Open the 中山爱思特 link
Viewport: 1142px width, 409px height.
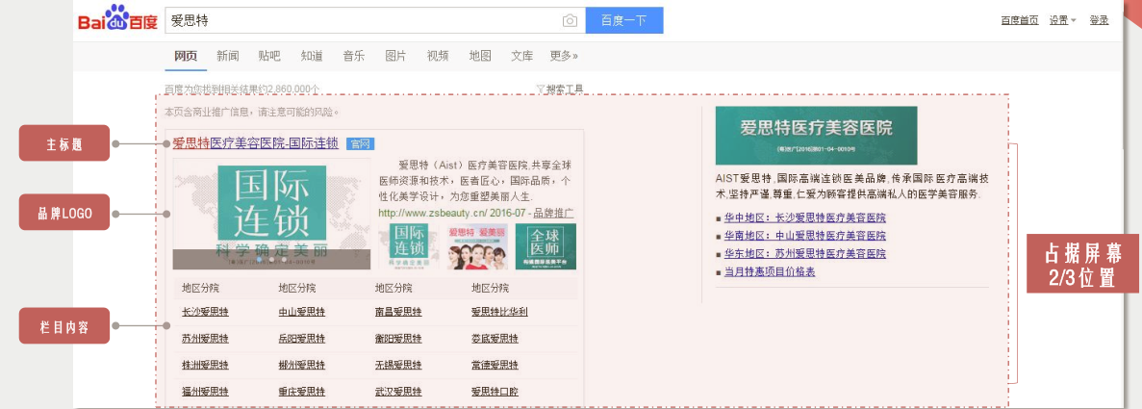301,312
